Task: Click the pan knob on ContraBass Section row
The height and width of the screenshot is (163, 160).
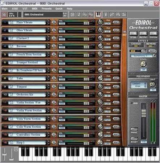Action: point(100,135)
